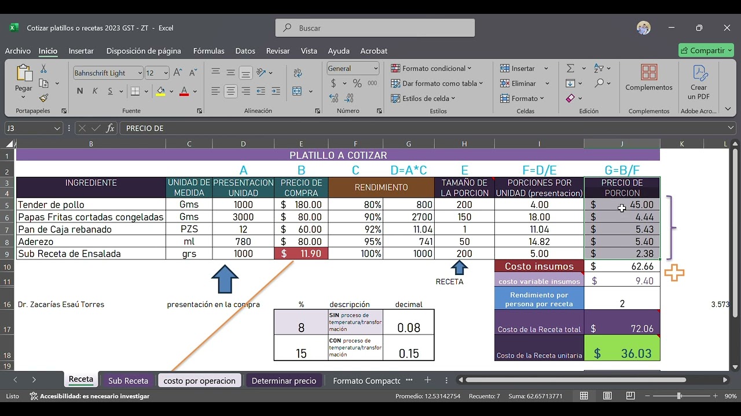
Task: Switch to the Fórmulas ribbon tab
Action: point(208,51)
